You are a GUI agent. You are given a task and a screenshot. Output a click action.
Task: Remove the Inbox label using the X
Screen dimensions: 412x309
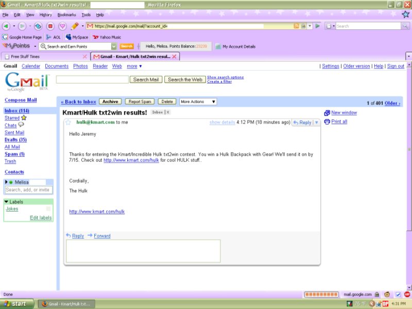click(167, 112)
